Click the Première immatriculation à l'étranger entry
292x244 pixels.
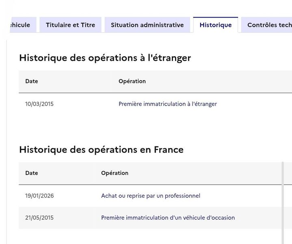click(168, 104)
